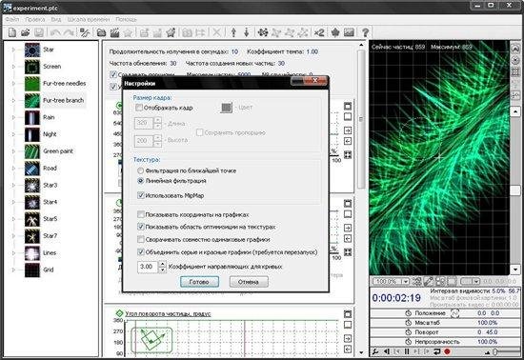Toggle Сохранять пропорцию checkbox
Image resolution: width=524 pixels, height=360 pixels.
pyautogui.click(x=199, y=132)
